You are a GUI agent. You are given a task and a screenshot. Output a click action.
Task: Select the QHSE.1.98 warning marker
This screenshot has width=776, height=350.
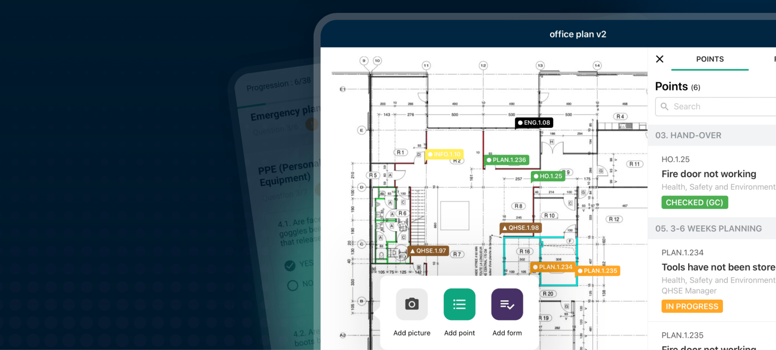pos(520,227)
